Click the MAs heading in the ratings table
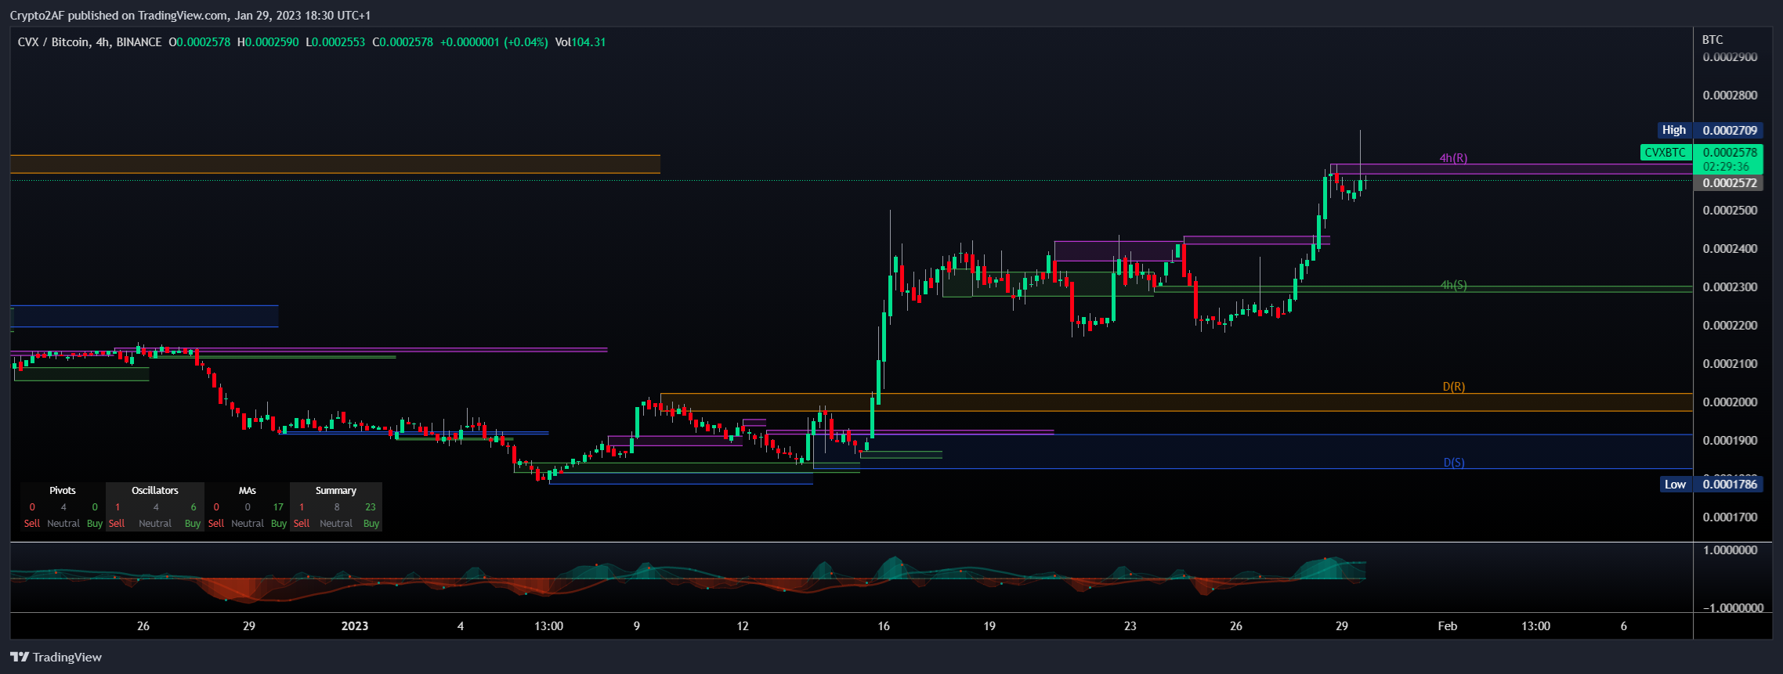 [x=248, y=491]
